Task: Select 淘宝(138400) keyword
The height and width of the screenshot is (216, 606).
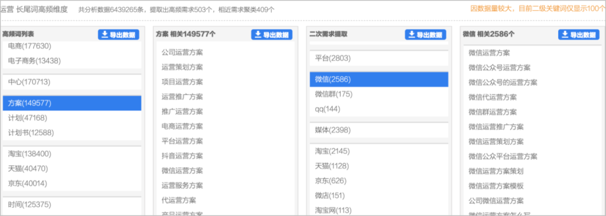Action: (x=29, y=153)
